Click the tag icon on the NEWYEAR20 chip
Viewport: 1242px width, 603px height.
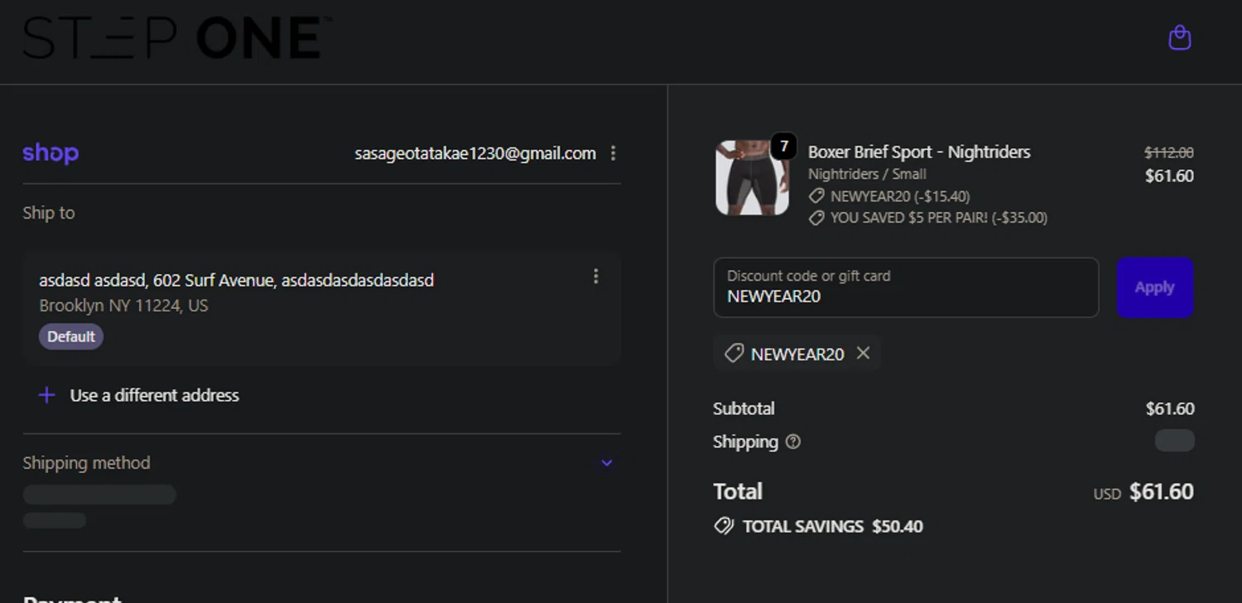[x=734, y=354]
